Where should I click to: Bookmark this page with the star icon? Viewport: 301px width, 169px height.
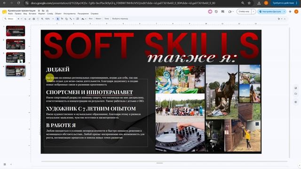[x=249, y=3]
